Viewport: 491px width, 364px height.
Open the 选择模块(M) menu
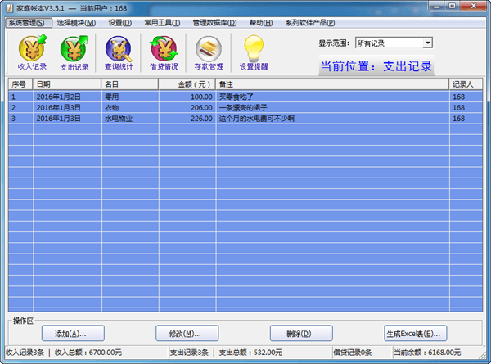pyautogui.click(x=76, y=23)
